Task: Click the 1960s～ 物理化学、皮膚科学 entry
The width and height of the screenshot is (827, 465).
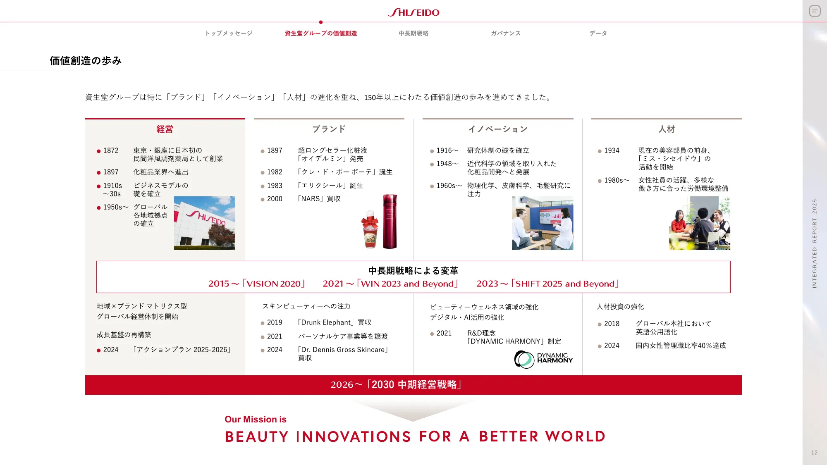Action: [x=500, y=190]
